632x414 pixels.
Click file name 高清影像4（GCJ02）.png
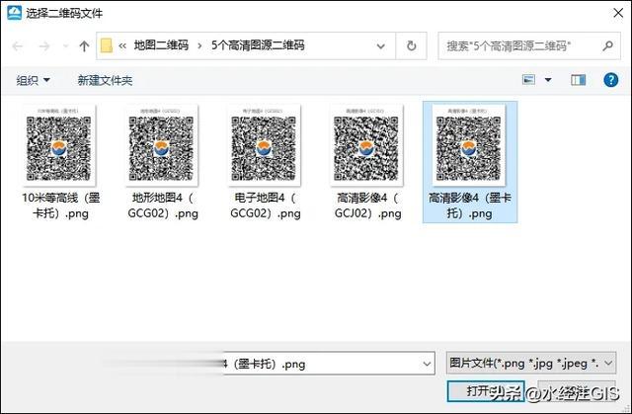pos(367,206)
